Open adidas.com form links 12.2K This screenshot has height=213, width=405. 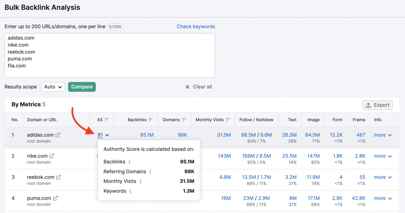tap(336, 135)
